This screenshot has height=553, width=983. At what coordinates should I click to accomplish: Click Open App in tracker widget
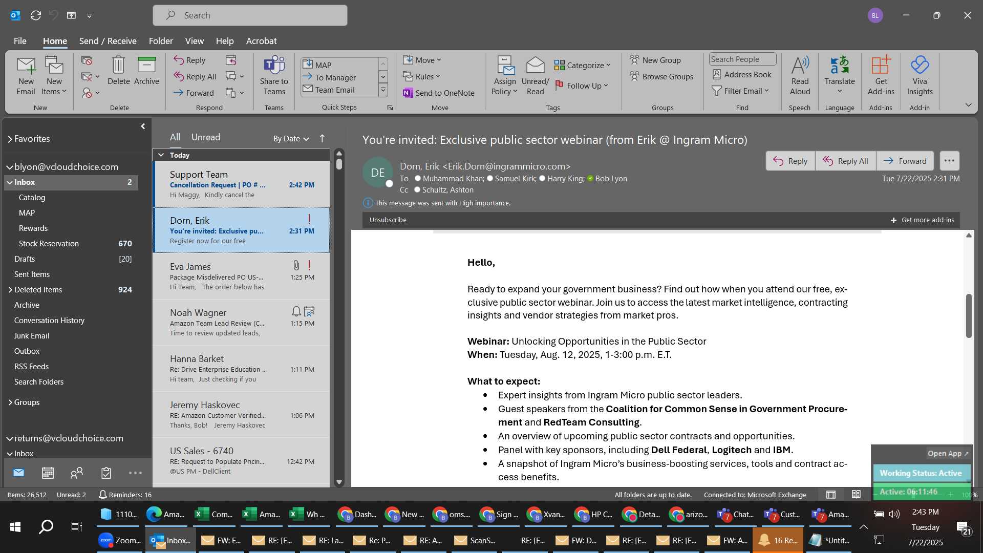[x=948, y=453]
